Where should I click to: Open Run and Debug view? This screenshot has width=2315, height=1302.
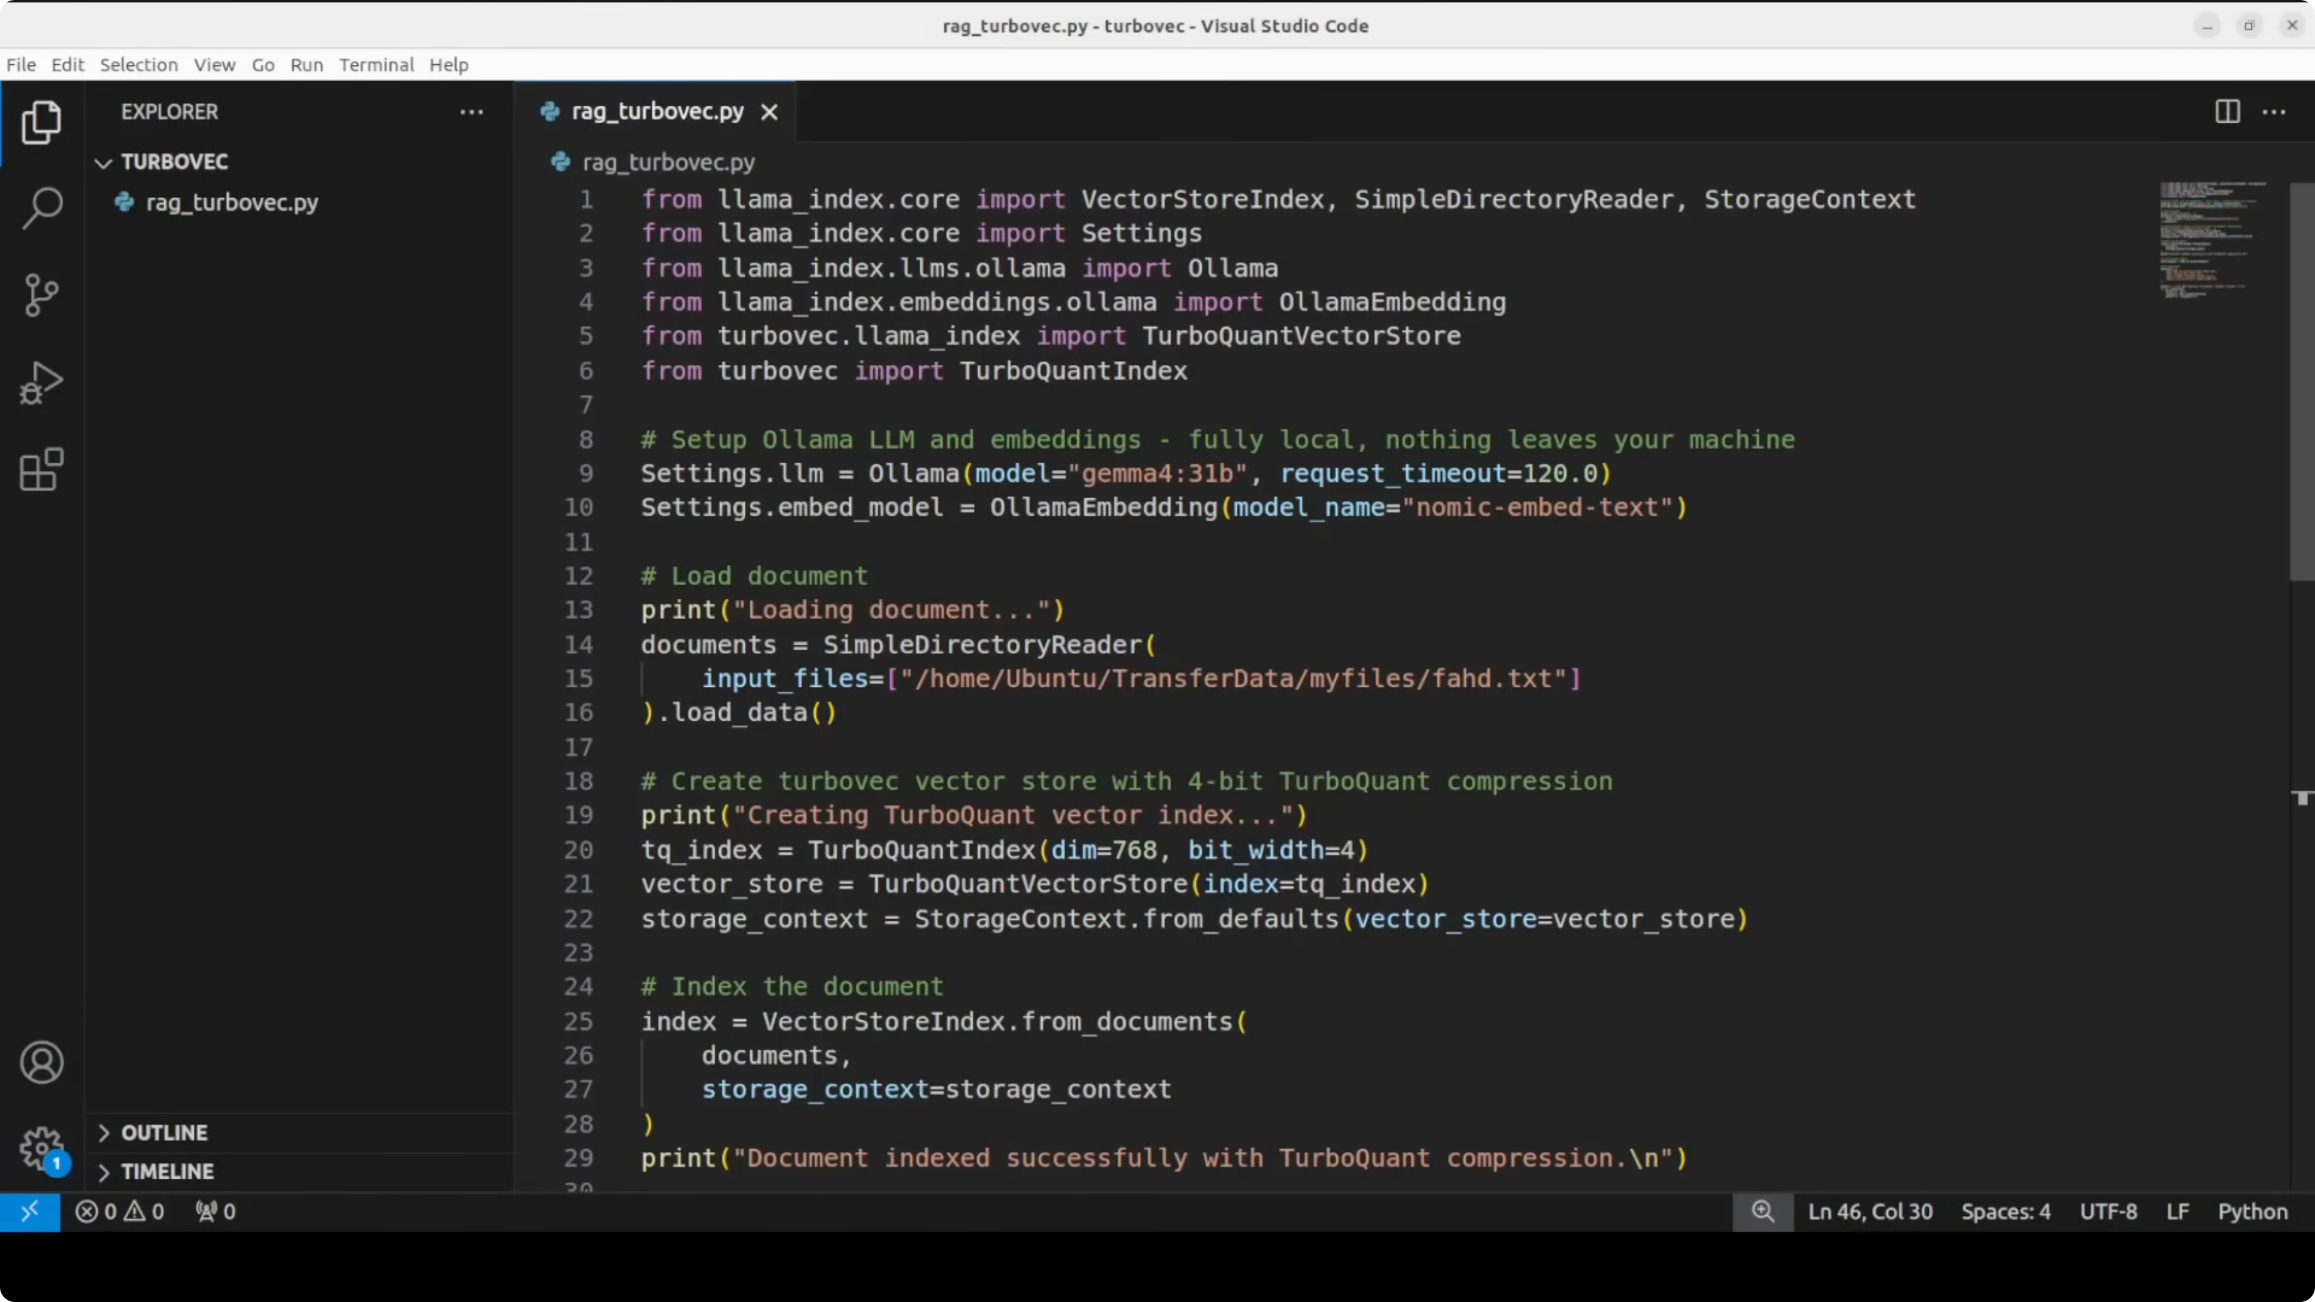[x=42, y=383]
